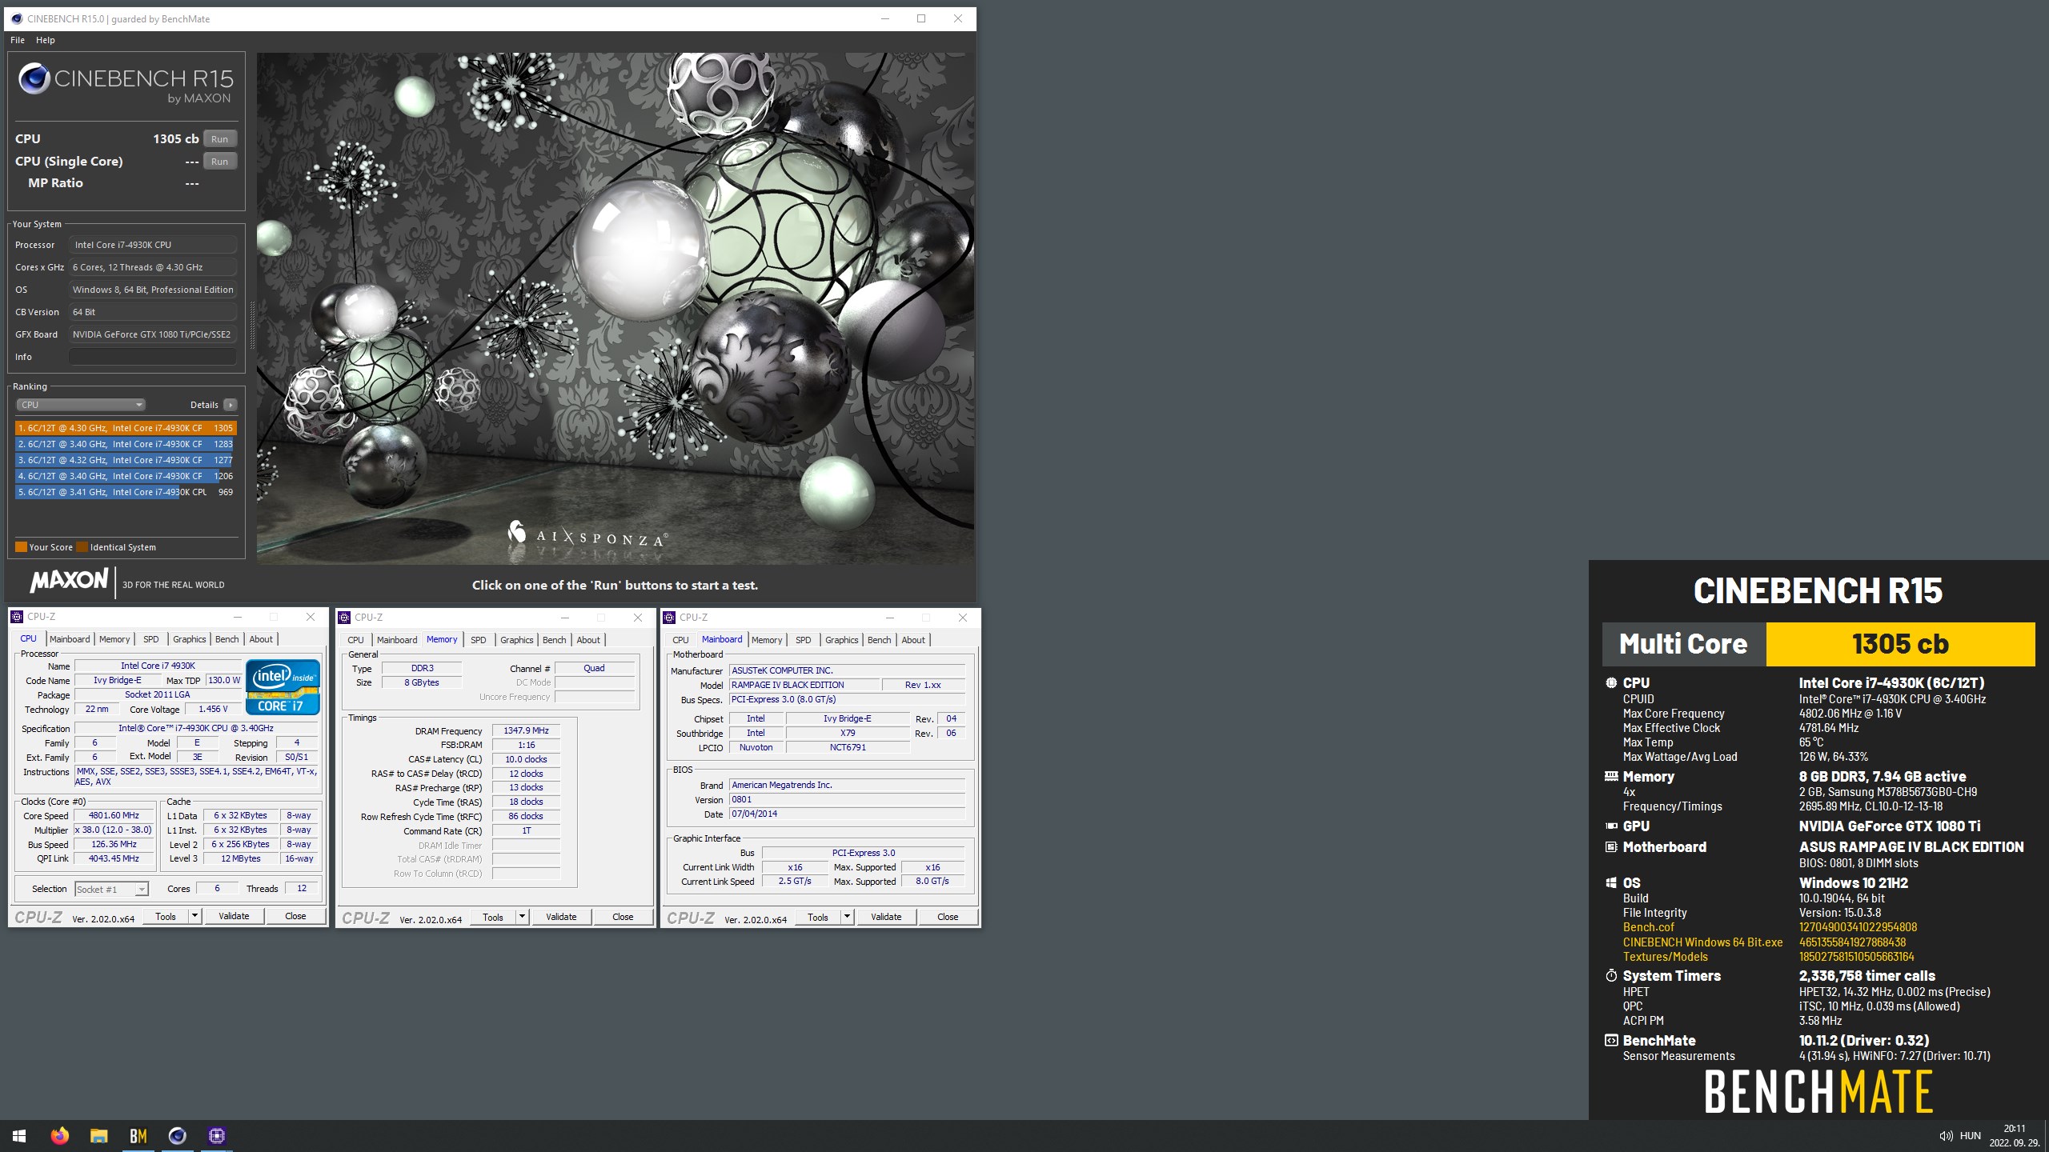Select ranking entry 5 scoring 969
2049x1152 pixels.
tap(126, 492)
